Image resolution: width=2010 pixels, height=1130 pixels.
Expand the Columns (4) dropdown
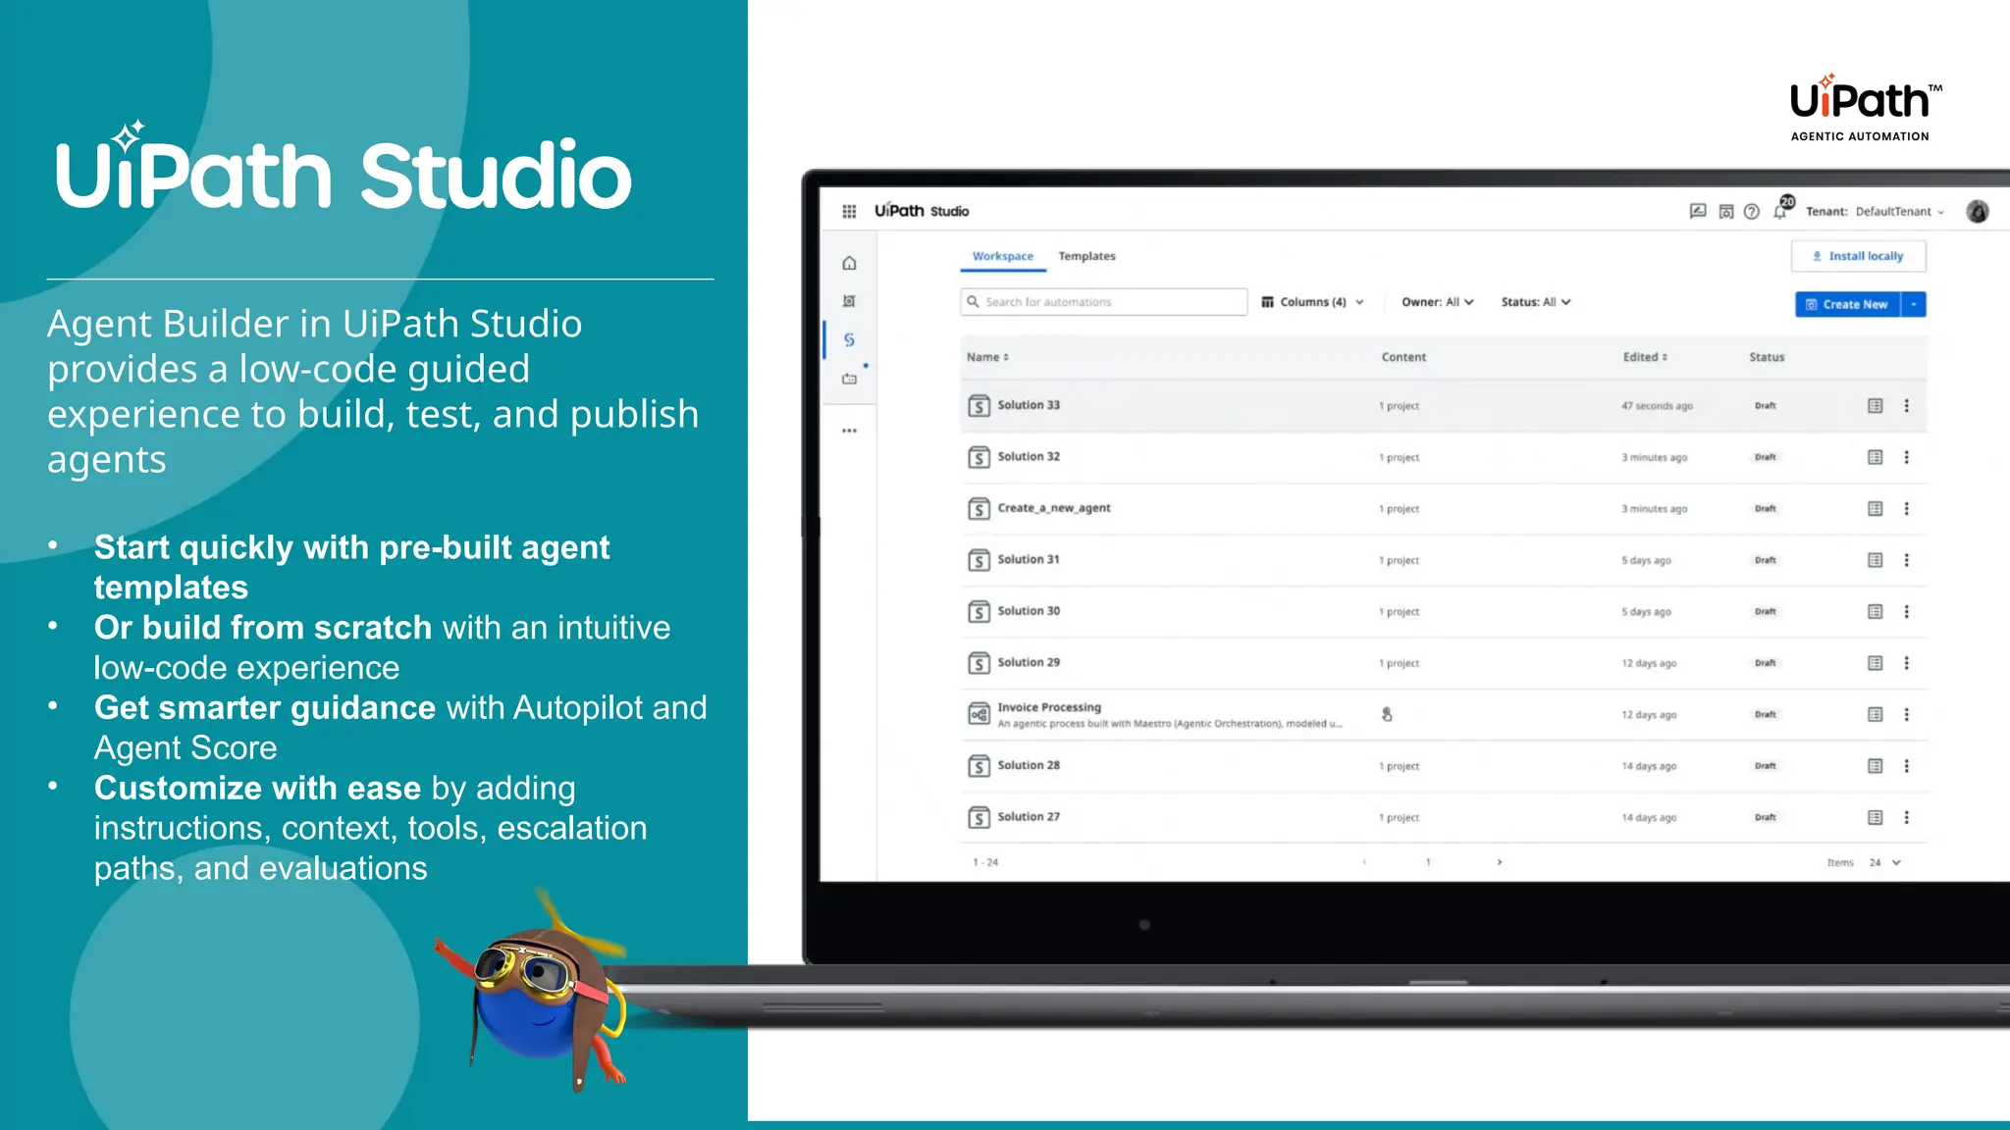(1312, 302)
